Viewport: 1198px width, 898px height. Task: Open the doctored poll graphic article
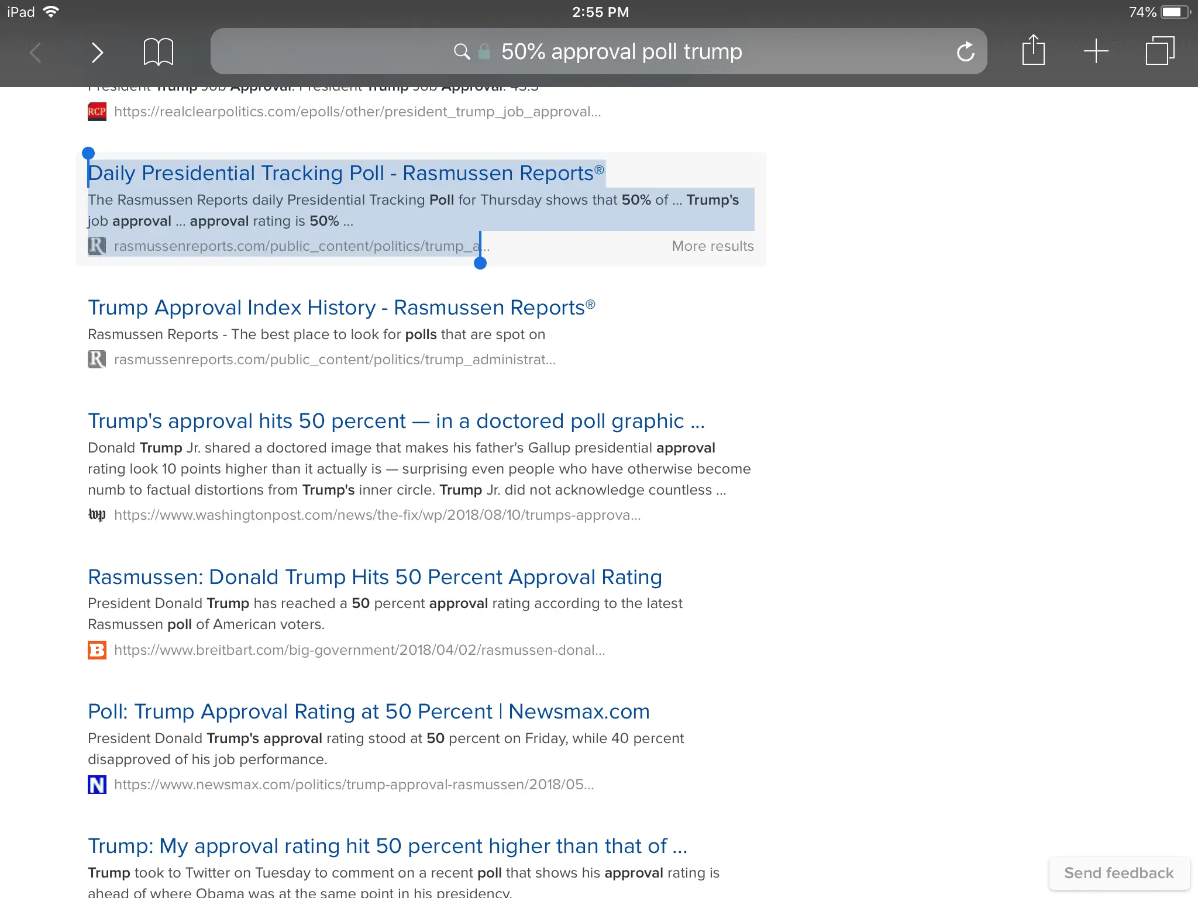(x=396, y=422)
